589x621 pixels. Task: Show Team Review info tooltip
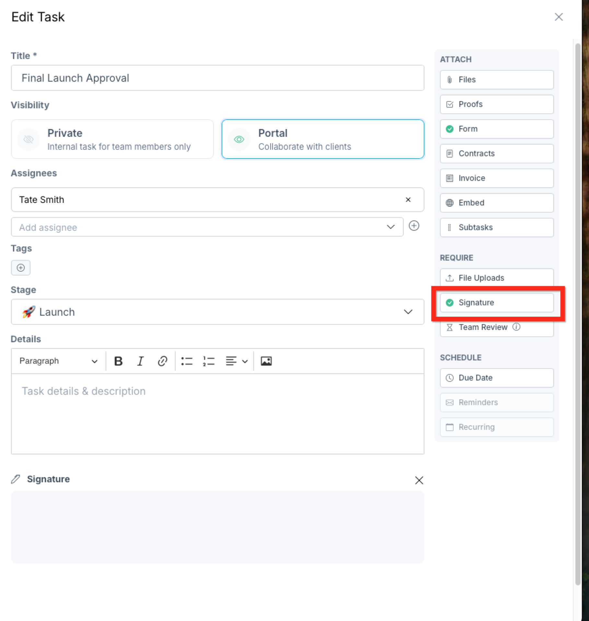point(516,327)
